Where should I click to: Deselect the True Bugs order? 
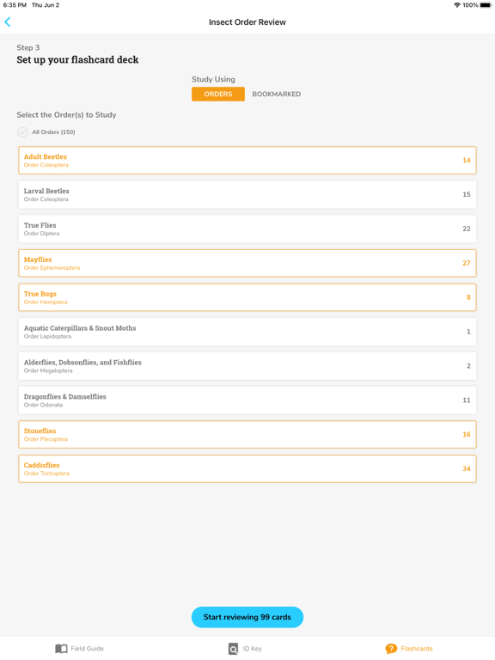coord(247,297)
